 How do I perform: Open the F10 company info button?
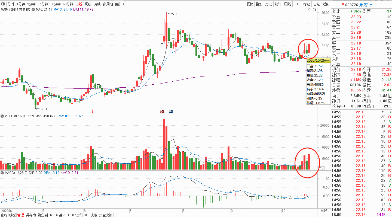(x=297, y=4)
